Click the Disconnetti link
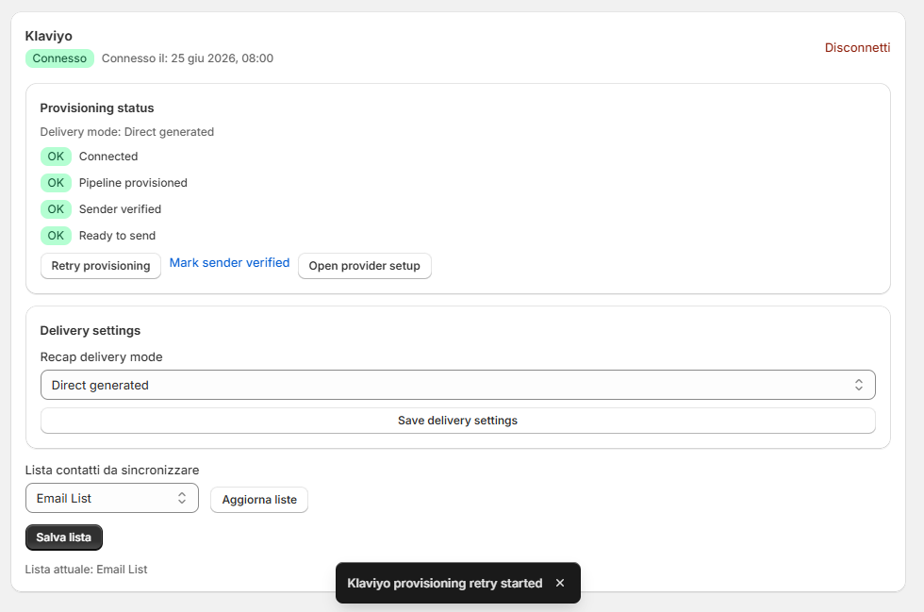 pyautogui.click(x=857, y=48)
